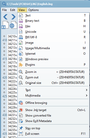Open Plugins via the puzzle piece icon
The width and height of the screenshot is (90, 138).
click(21, 65)
